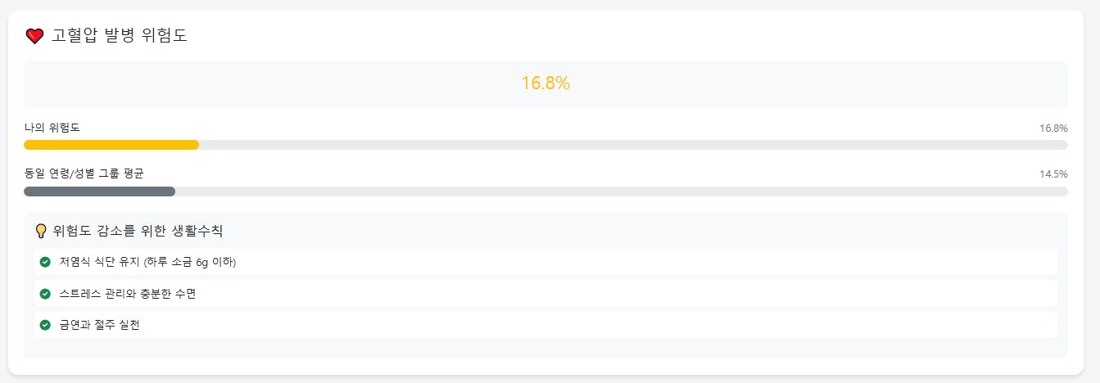
Task: Select the 고혈압 발병 위험도 title text
Action: [x=120, y=36]
